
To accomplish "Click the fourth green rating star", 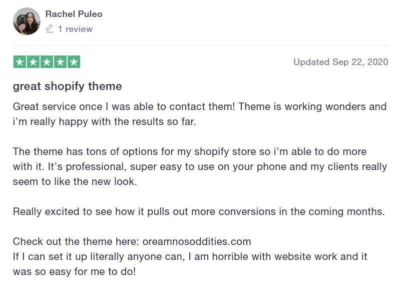I will [x=60, y=61].
